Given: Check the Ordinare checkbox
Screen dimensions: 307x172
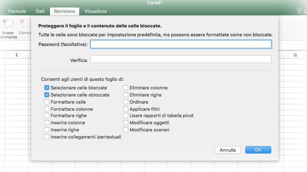Looking at the screenshot, I should tap(126, 102).
